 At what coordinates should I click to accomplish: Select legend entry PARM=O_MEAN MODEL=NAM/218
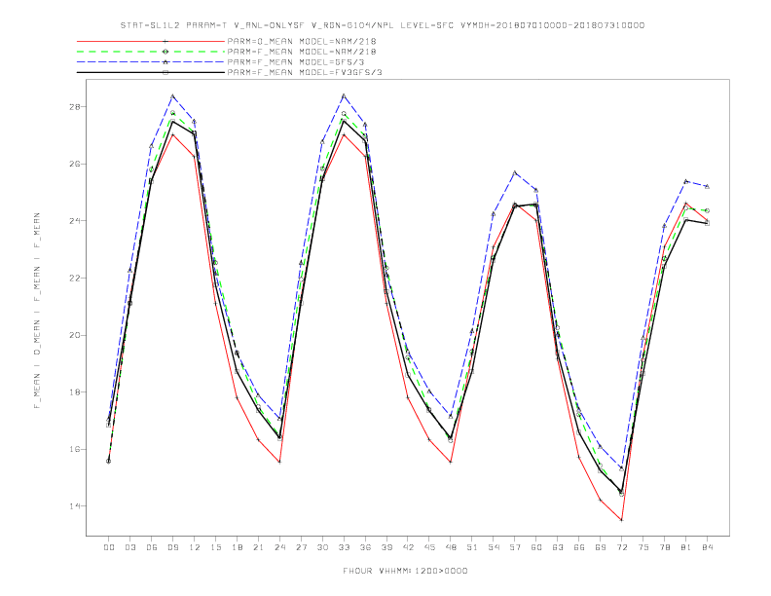click(302, 41)
